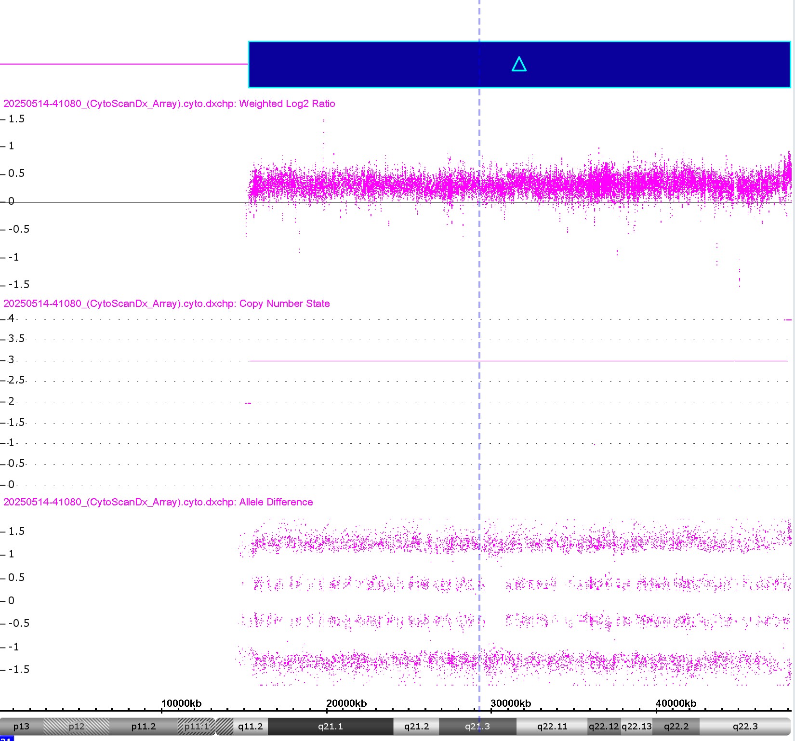Click the dark q21.1 cytoband
The image size is (795, 741).
(x=330, y=727)
